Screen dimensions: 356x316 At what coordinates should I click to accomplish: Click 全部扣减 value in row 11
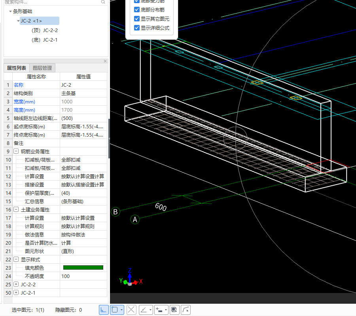pos(83,168)
